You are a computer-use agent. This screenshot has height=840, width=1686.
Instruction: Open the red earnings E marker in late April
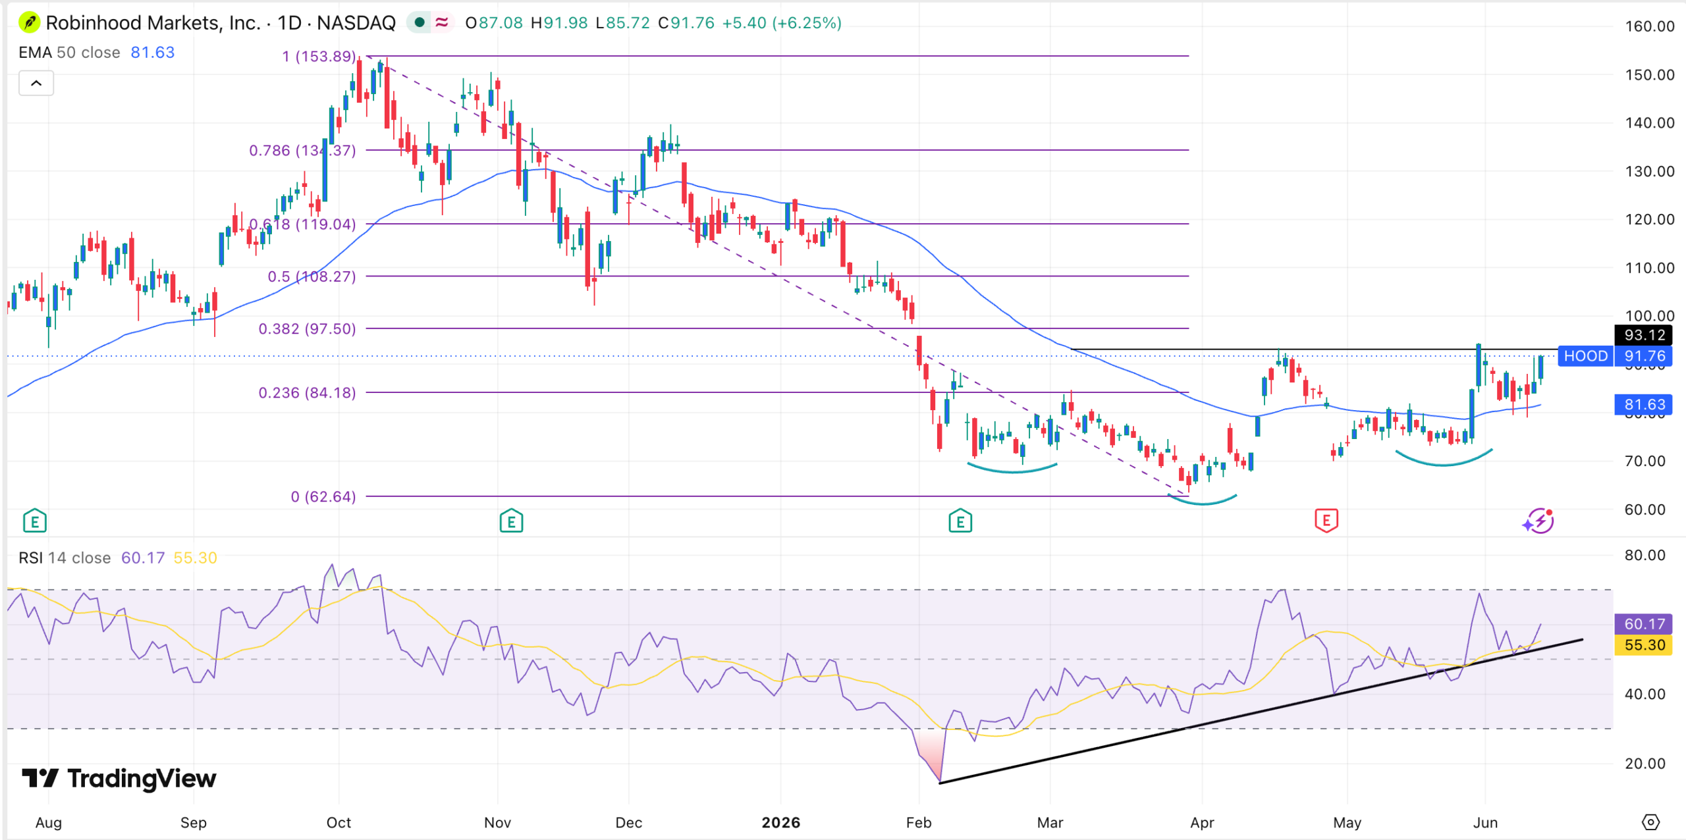click(1326, 521)
